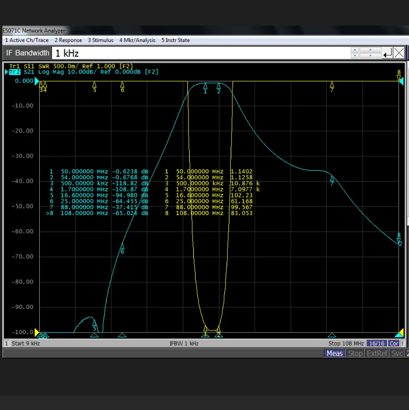Screen dimensions: 409x410
Task: Open the Active Ch/Trace menu
Action: point(27,40)
